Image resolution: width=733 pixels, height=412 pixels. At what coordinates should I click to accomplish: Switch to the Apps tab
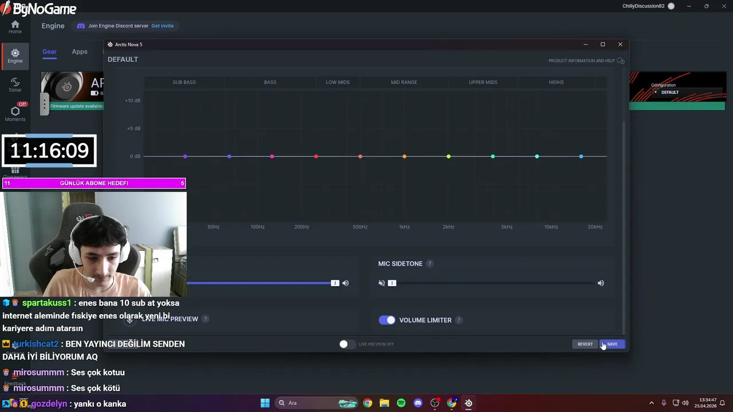[x=80, y=51]
